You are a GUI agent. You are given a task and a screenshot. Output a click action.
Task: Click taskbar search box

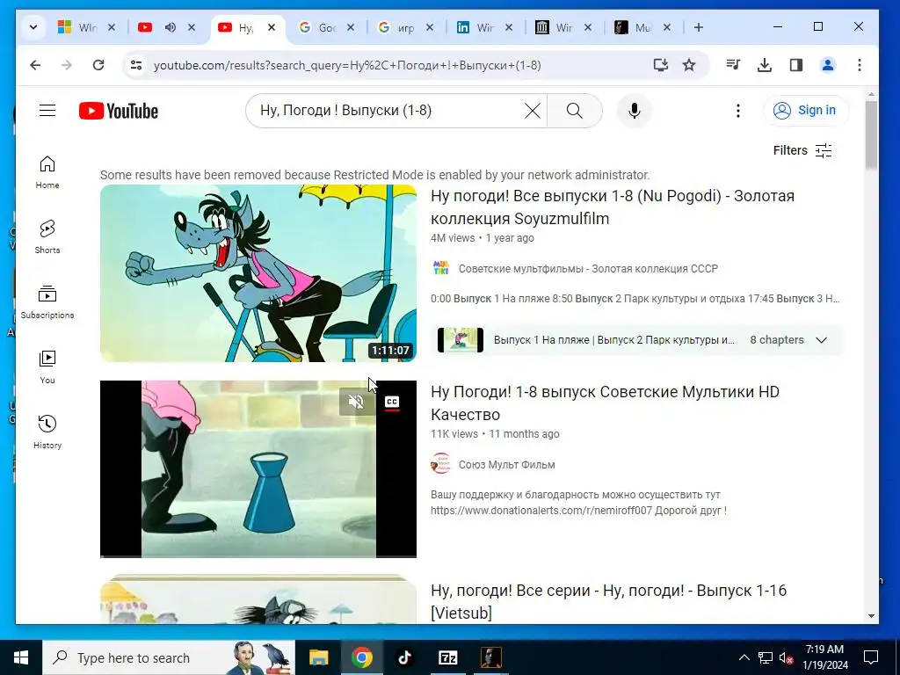click(x=169, y=657)
